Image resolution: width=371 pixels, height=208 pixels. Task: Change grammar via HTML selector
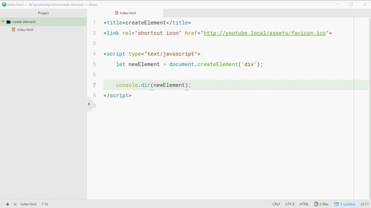click(304, 204)
